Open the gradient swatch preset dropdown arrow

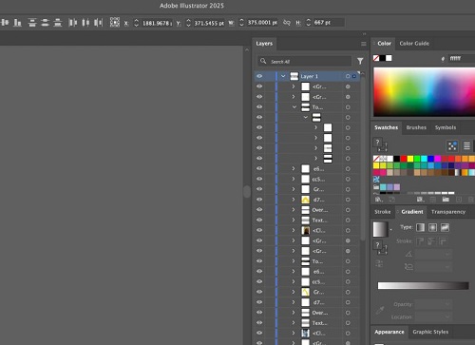(x=391, y=229)
